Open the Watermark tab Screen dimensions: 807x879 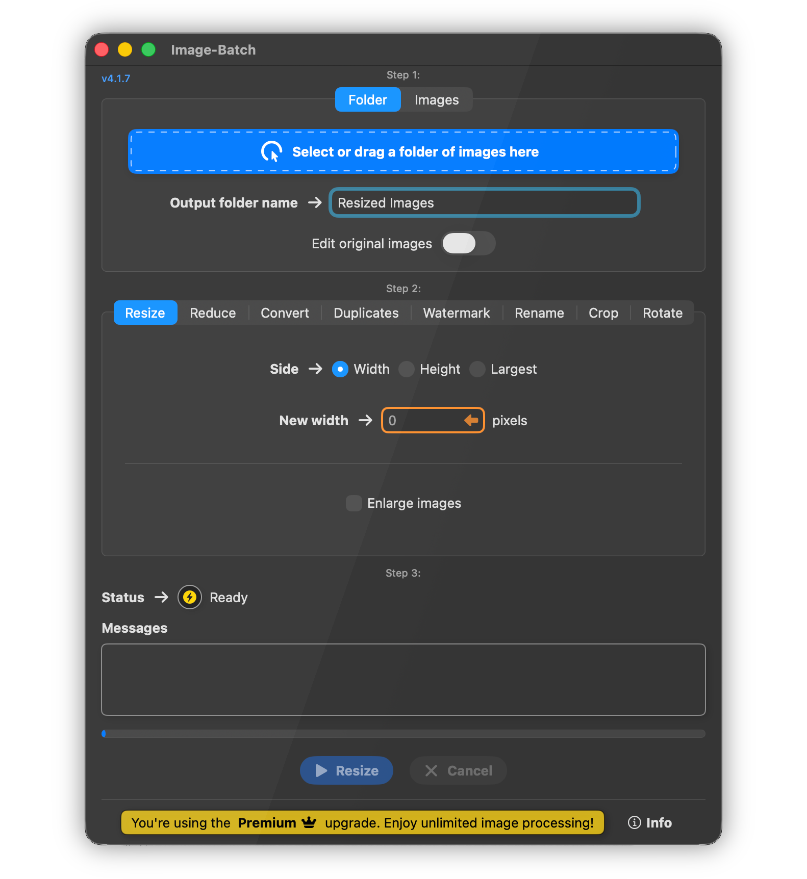(457, 313)
